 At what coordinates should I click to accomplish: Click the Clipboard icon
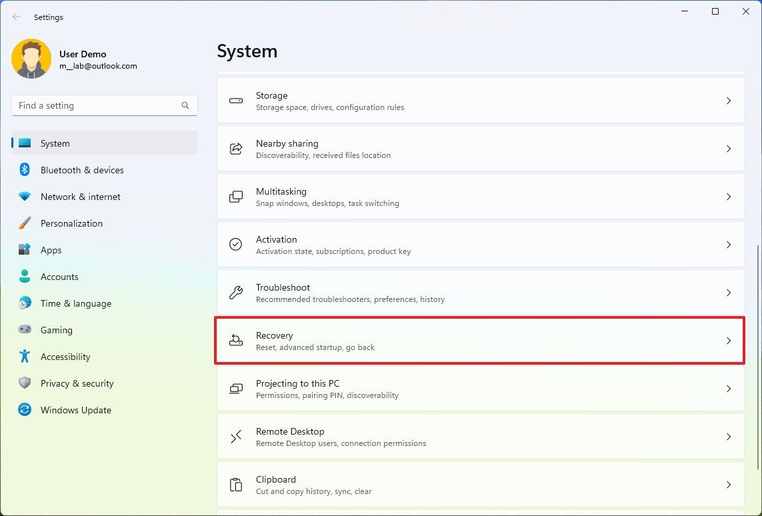(x=235, y=485)
